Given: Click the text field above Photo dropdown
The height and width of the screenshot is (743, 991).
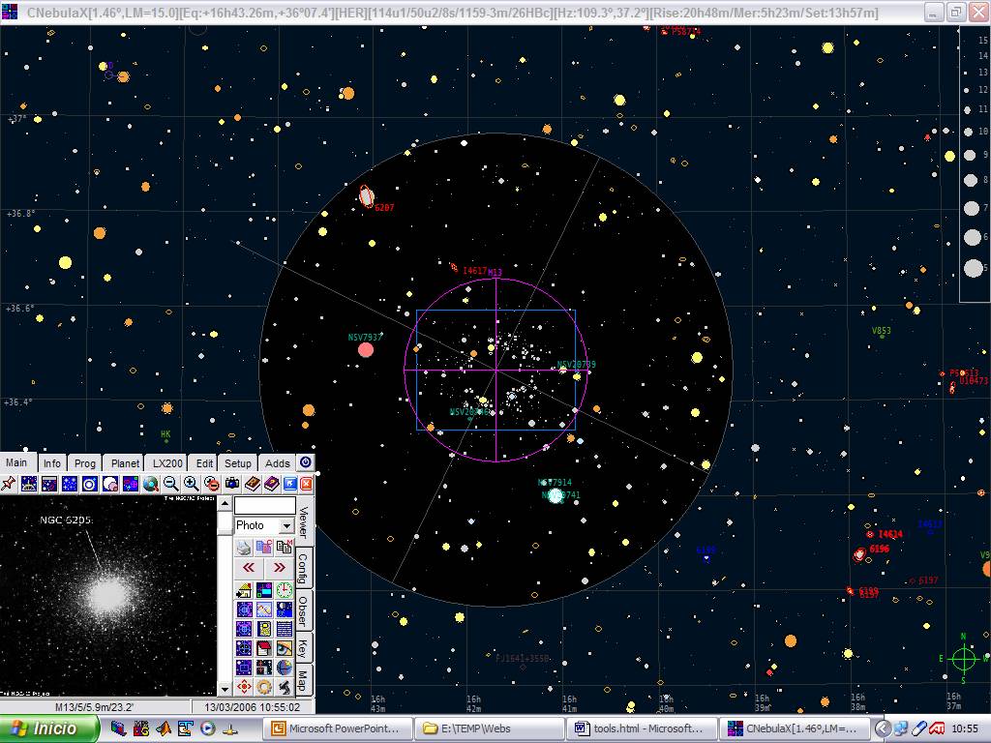Looking at the screenshot, I should click(x=264, y=506).
